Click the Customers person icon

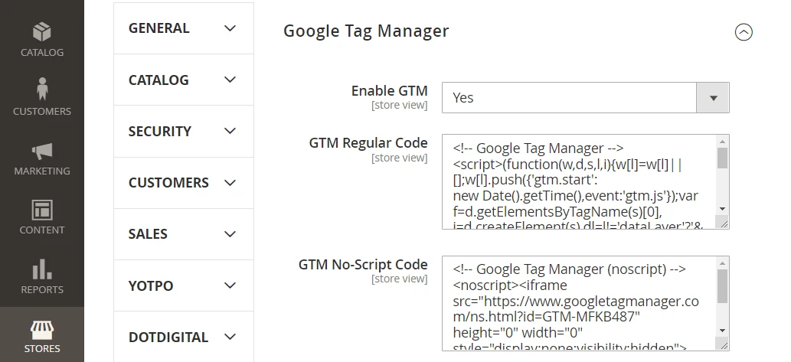[41, 88]
